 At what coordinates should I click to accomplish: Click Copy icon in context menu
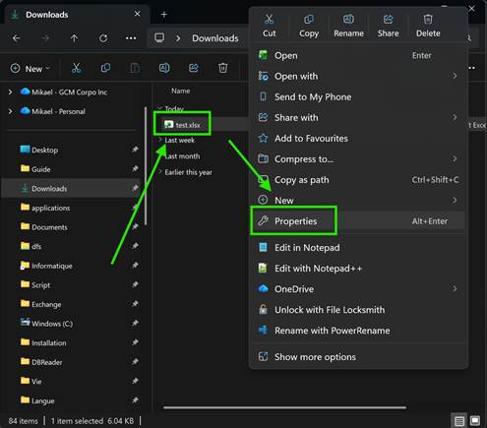309,19
